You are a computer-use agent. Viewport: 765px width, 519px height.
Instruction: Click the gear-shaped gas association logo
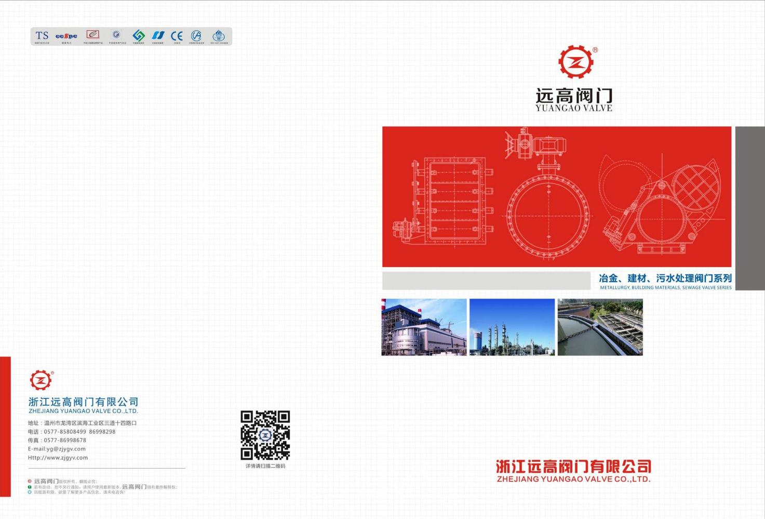(x=116, y=35)
